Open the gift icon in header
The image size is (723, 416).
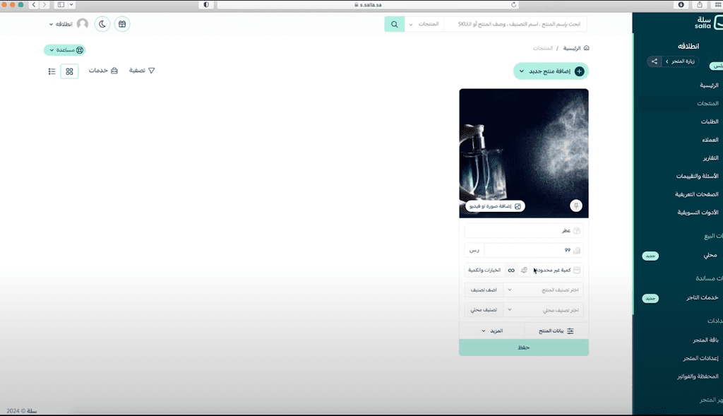pyautogui.click(x=122, y=24)
